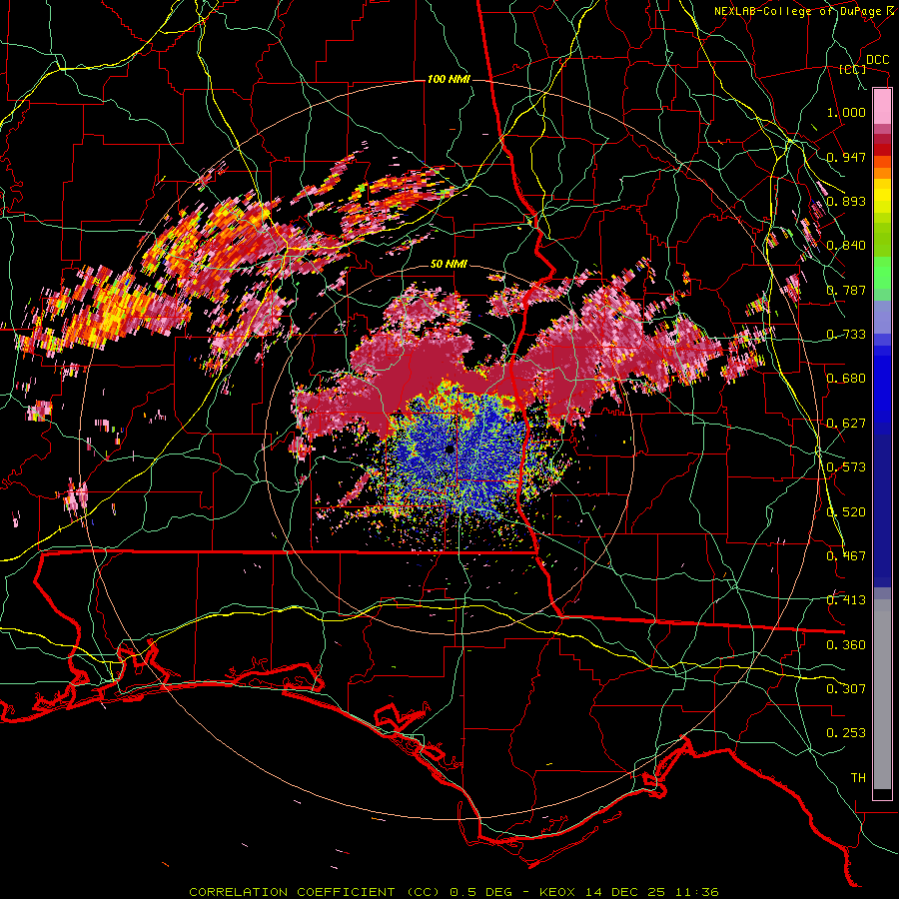
Task: Click the 50 NMI range ring label
Action: 449,265
